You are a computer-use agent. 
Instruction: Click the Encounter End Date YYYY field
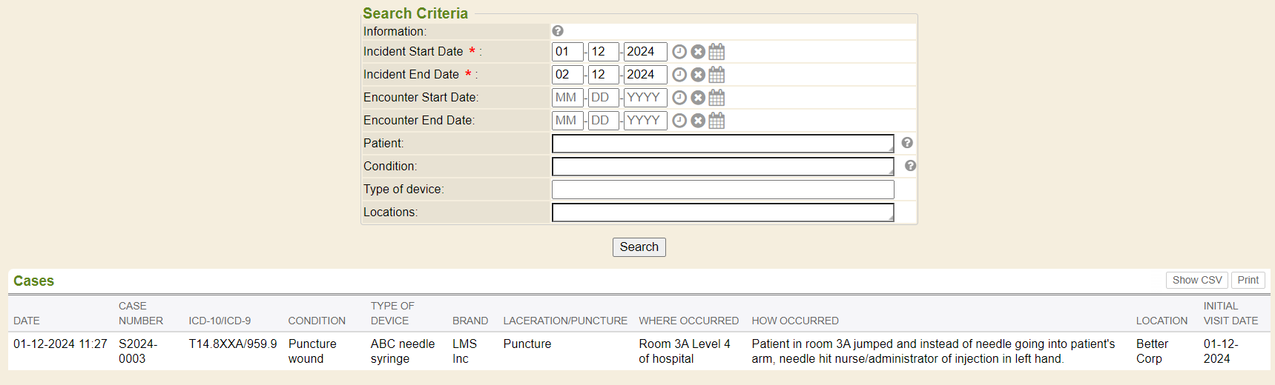(645, 121)
